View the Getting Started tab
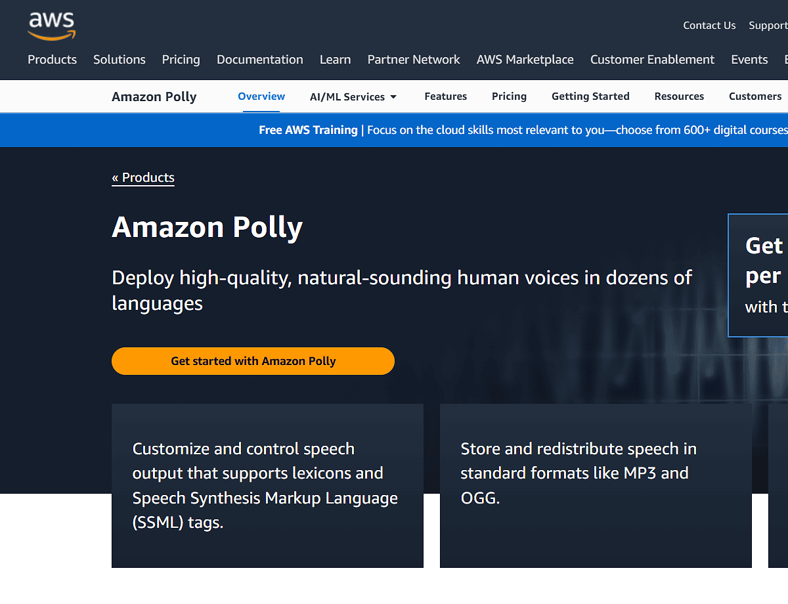This screenshot has height=604, width=788. pos(590,96)
